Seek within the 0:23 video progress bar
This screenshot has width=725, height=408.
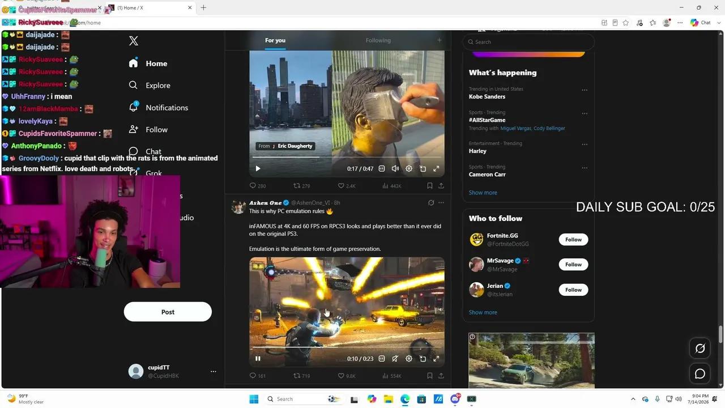347,347
